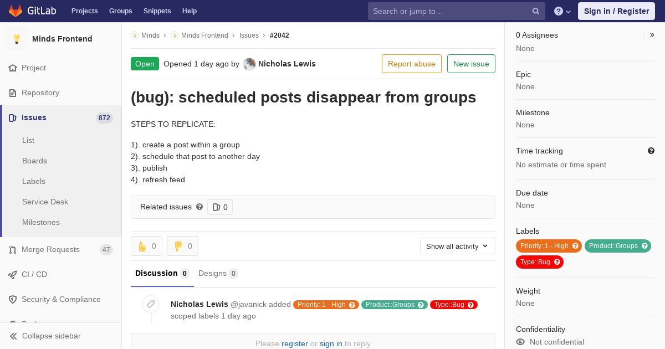This screenshot has width=665, height=349.
Task: Click the thumbs up reaction button
Action: tap(146, 246)
